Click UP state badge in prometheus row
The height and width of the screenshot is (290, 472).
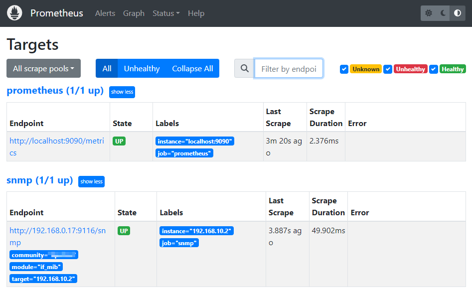pyautogui.click(x=119, y=141)
